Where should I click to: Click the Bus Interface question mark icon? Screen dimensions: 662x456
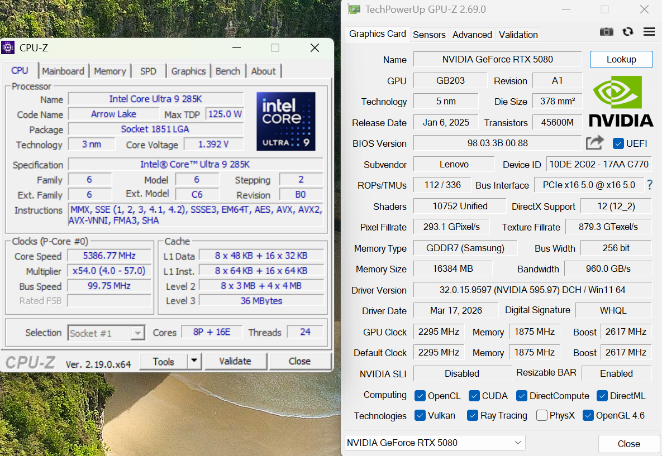650,185
